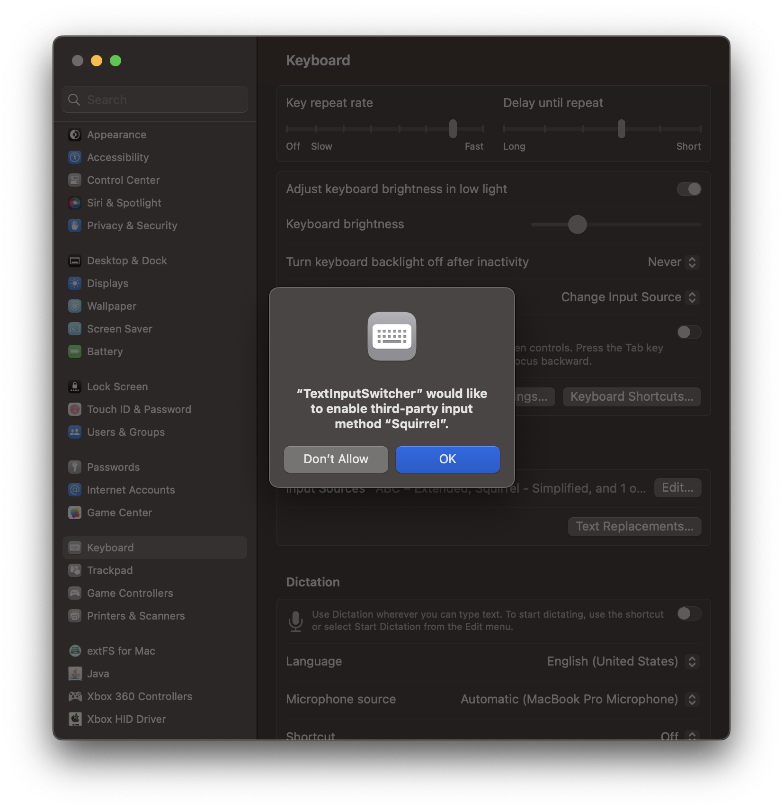Select the Desktop & Dock icon
This screenshot has height=810, width=783.
point(75,261)
